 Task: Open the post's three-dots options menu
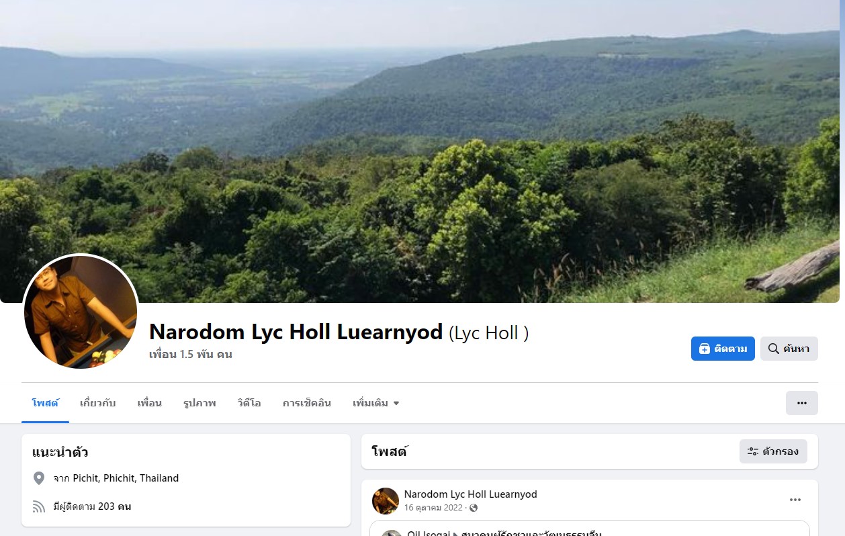(795, 500)
